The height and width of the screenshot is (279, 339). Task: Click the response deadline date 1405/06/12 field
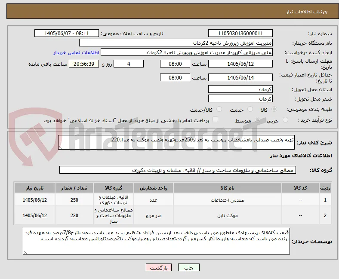240,64
